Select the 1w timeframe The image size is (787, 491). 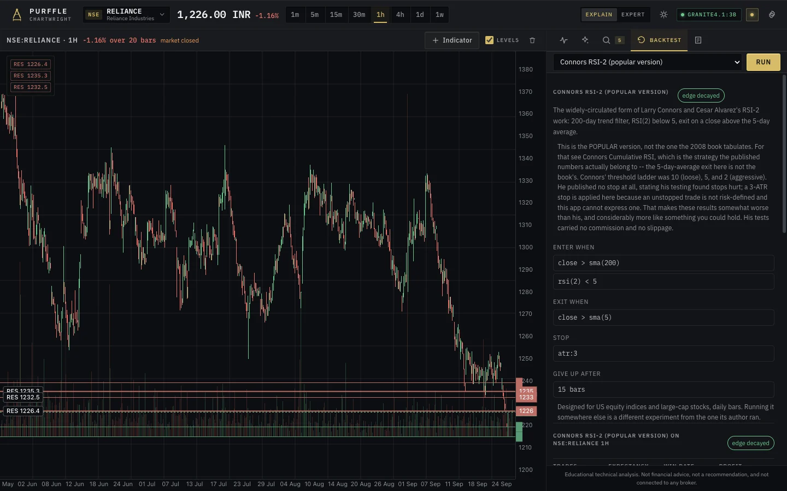(439, 15)
